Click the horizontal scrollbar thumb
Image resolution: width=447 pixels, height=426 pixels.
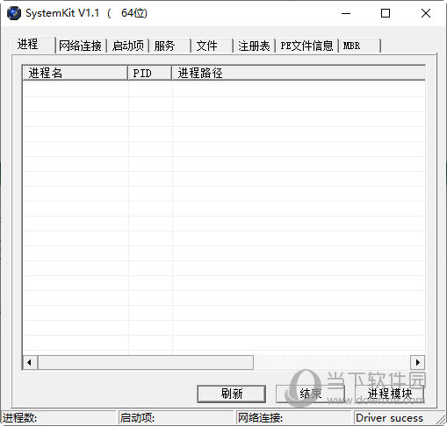[x=146, y=363]
